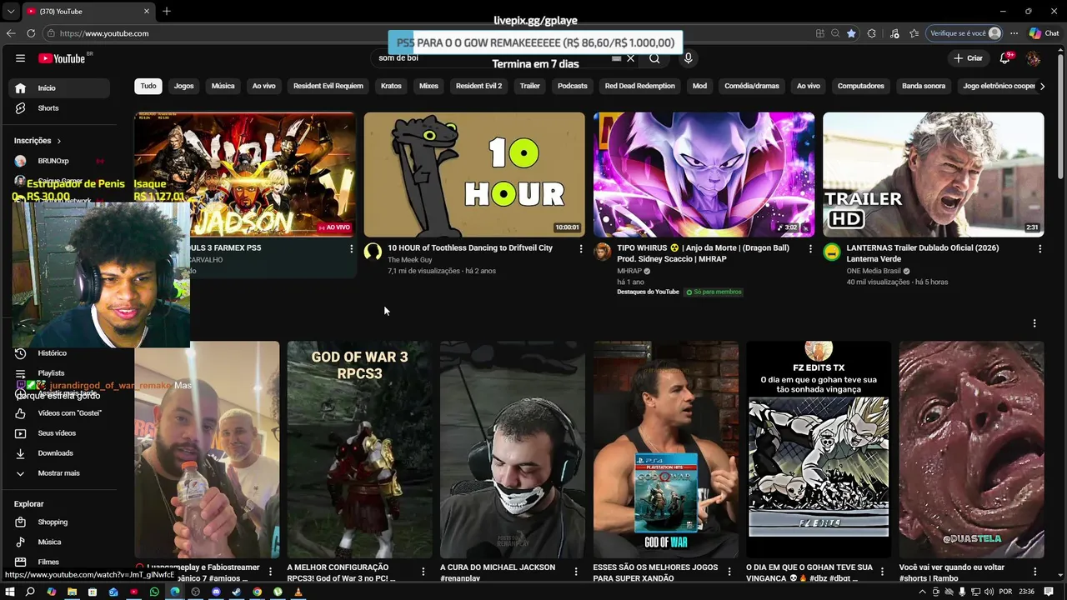Select the Tudo filter chip
The image size is (1067, 600).
[x=148, y=86]
